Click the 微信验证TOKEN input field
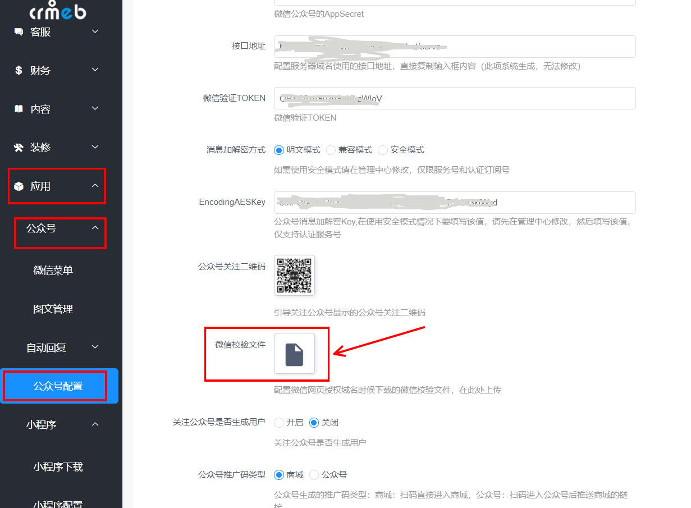Image resolution: width=691 pixels, height=508 pixels. pyautogui.click(x=455, y=98)
